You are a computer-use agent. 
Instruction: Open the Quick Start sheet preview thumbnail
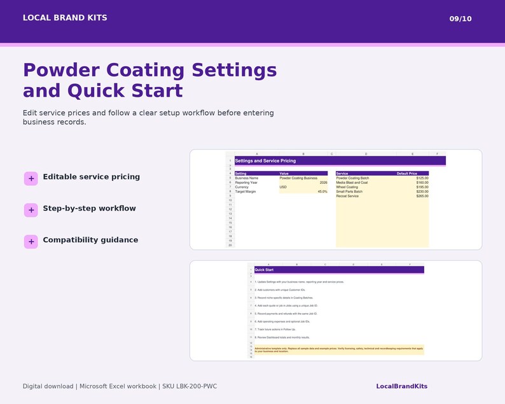(x=336, y=310)
